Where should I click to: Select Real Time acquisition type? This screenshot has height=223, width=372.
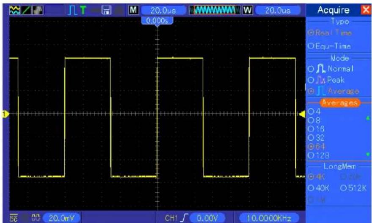point(330,33)
